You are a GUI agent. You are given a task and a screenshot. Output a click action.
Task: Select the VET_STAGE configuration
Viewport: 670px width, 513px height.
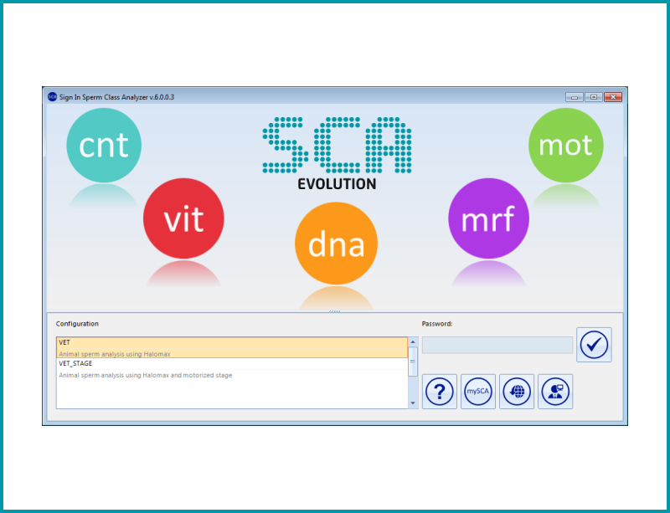pyautogui.click(x=232, y=370)
